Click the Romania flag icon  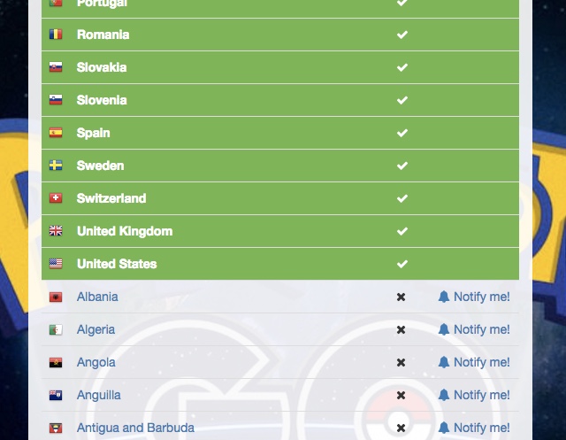pos(56,35)
